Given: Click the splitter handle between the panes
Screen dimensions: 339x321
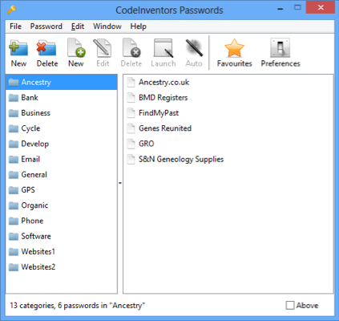Looking at the screenshot, I should pos(120,183).
